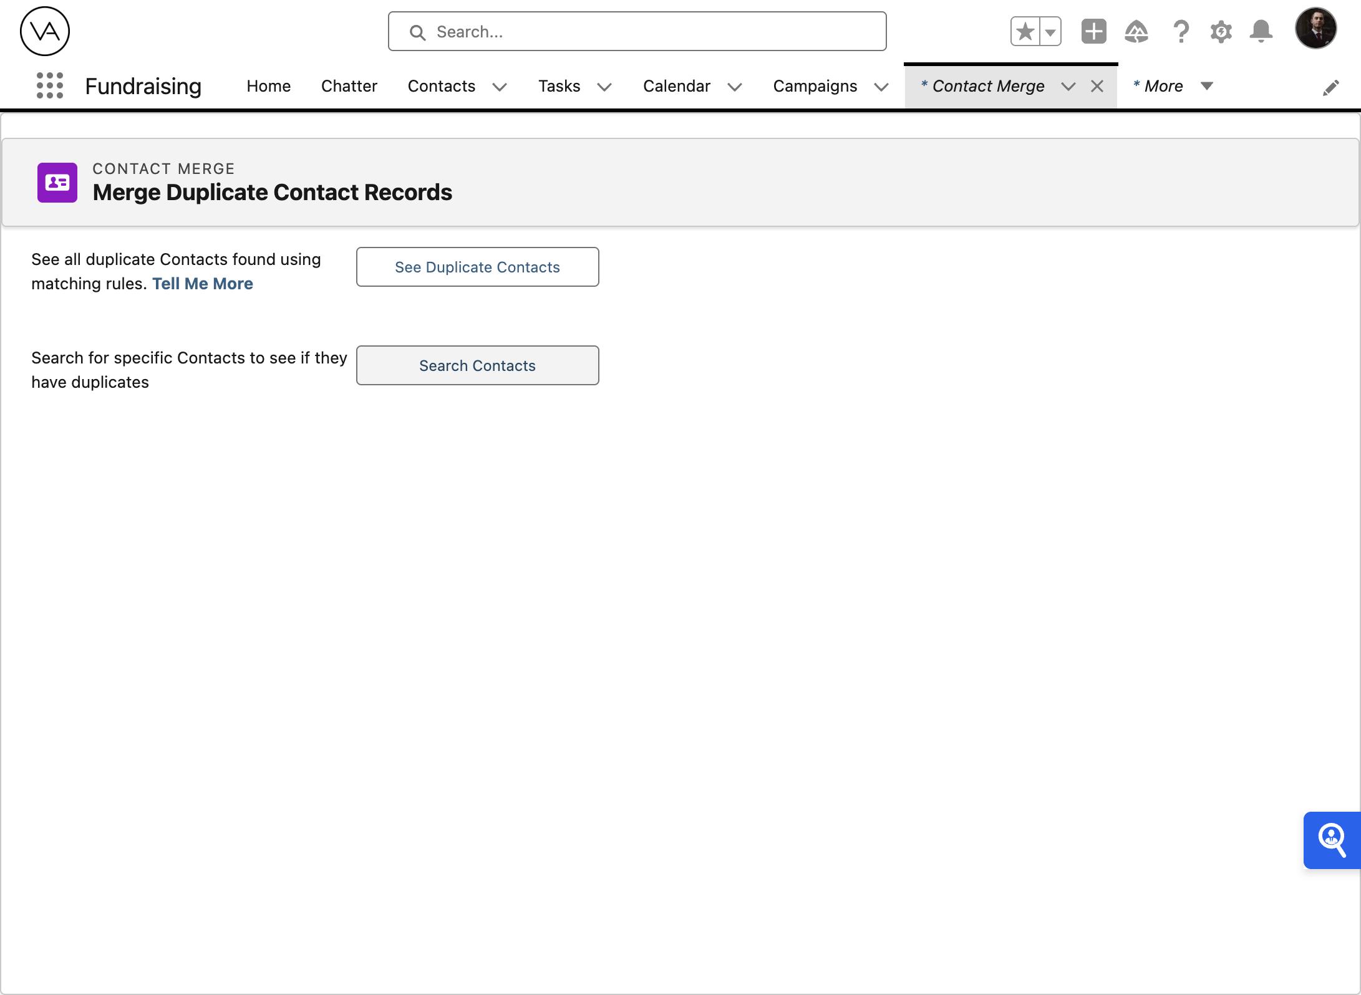Follow the Tell Me More link
Screen dimensions: 1361x995
pyautogui.click(x=203, y=284)
